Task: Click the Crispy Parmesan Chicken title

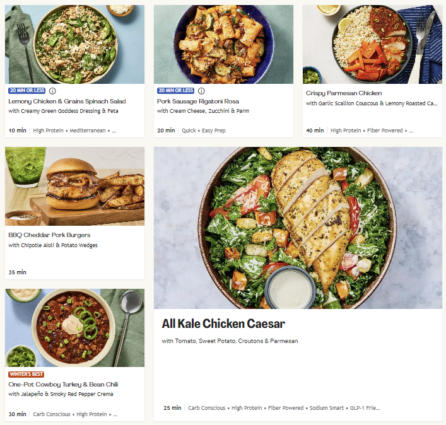Action: [x=344, y=93]
